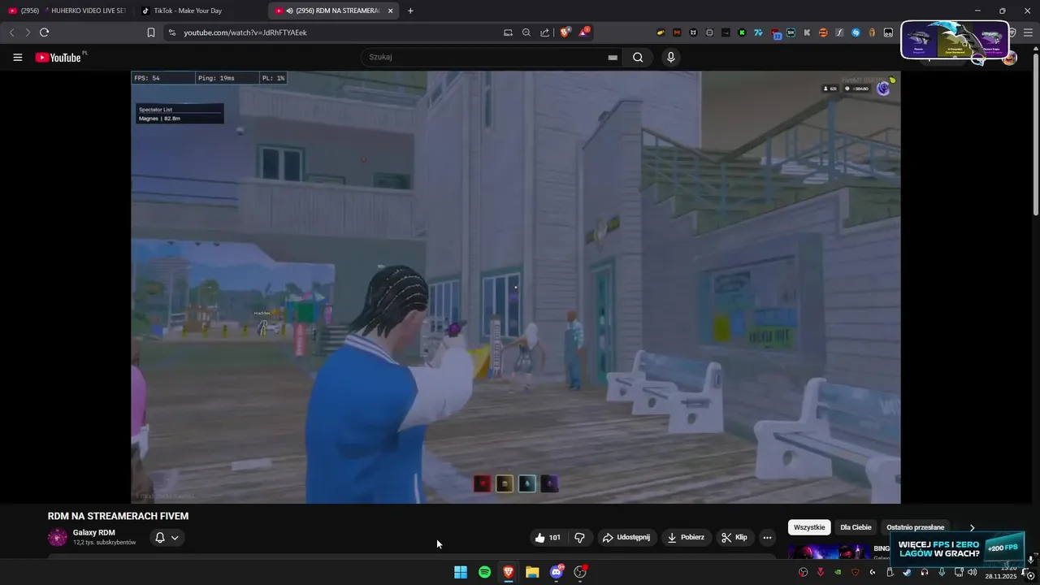Open the YouTube account avatar menu
The height and width of the screenshot is (585, 1040).
[1009, 58]
